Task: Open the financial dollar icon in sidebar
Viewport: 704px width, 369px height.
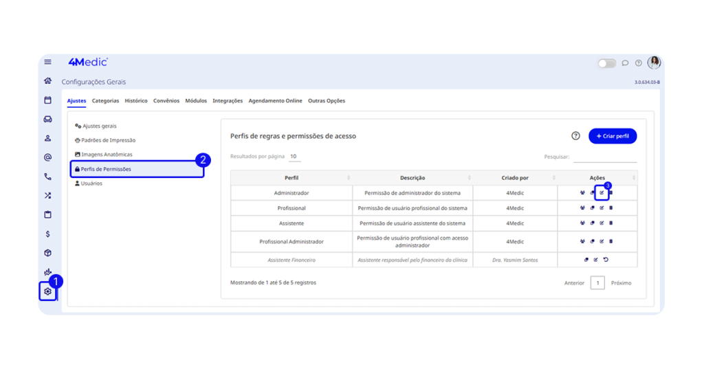Action: pos(47,234)
